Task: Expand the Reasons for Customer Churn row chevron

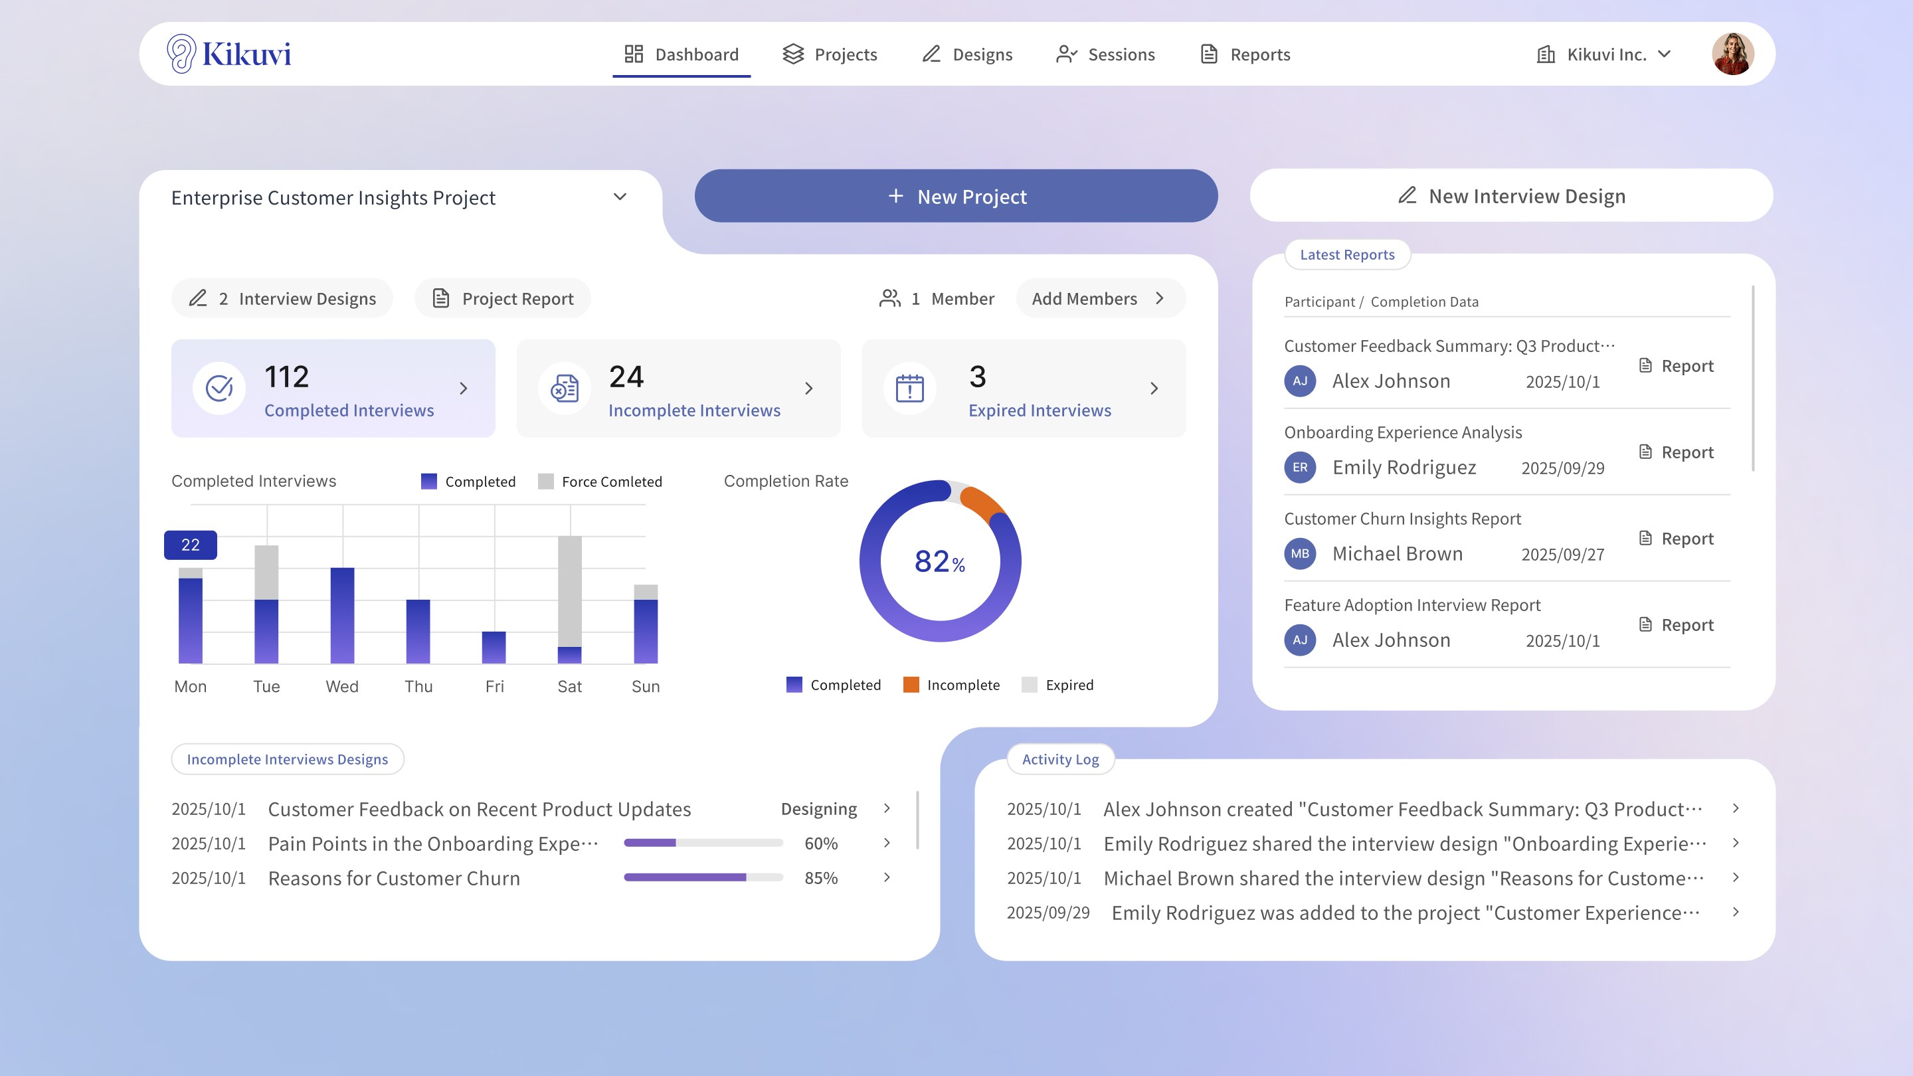Action: tap(887, 877)
